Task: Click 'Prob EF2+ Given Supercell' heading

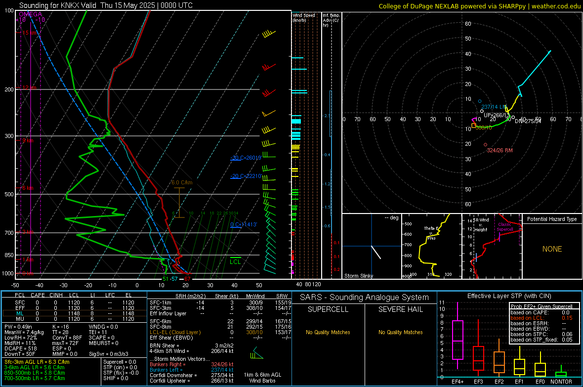Action: tap(541, 306)
